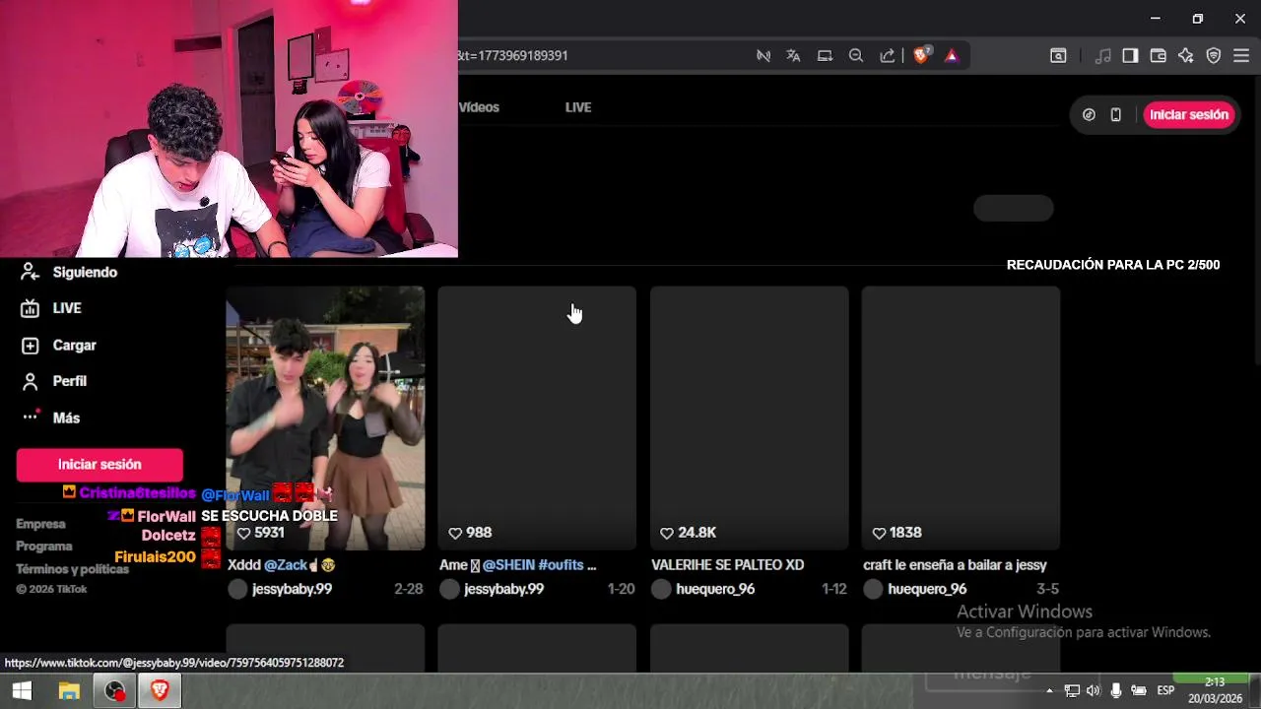Open the video card with 1838 likes
Image resolution: width=1261 pixels, height=709 pixels.
[x=961, y=419]
